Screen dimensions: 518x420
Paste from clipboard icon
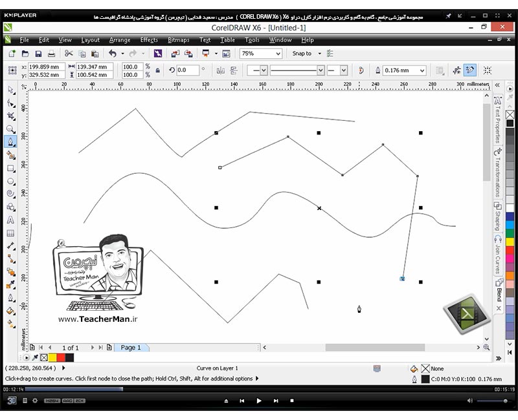point(95,54)
